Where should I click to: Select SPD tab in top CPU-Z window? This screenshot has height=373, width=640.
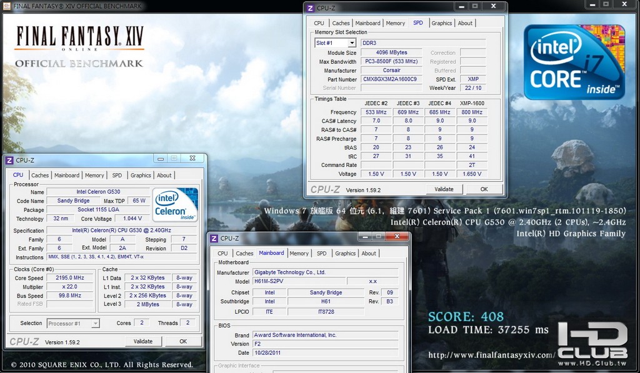coord(418,23)
